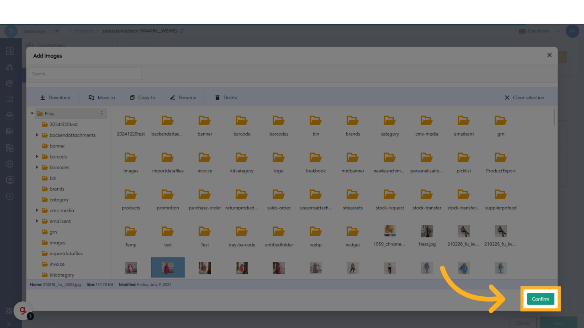Expand the emailsent tree folder

tap(37, 221)
